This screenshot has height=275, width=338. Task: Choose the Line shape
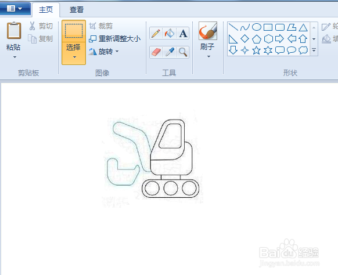pyautogui.click(x=233, y=27)
